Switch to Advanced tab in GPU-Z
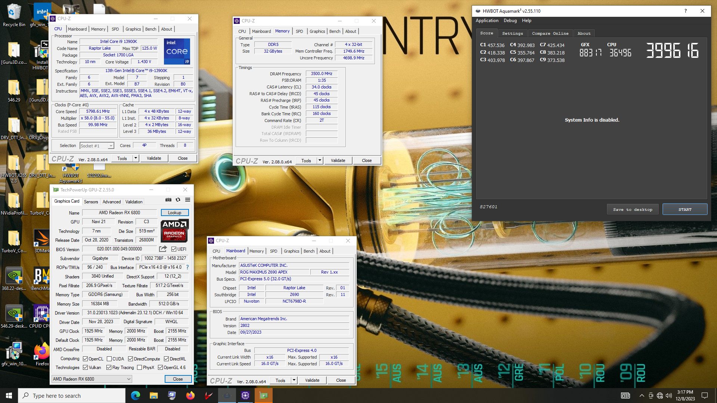This screenshot has height=403, width=717. (112, 201)
